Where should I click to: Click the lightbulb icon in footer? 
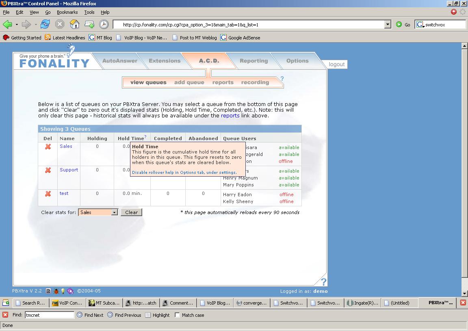coord(63,291)
